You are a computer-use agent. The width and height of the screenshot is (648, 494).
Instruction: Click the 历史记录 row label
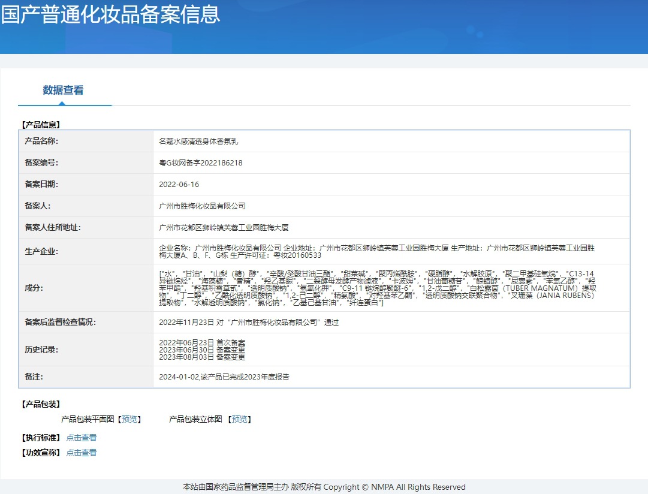click(41, 350)
